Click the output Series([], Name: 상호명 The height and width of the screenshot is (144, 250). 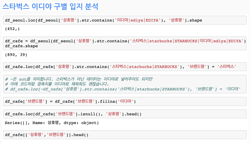click(x=52, y=123)
